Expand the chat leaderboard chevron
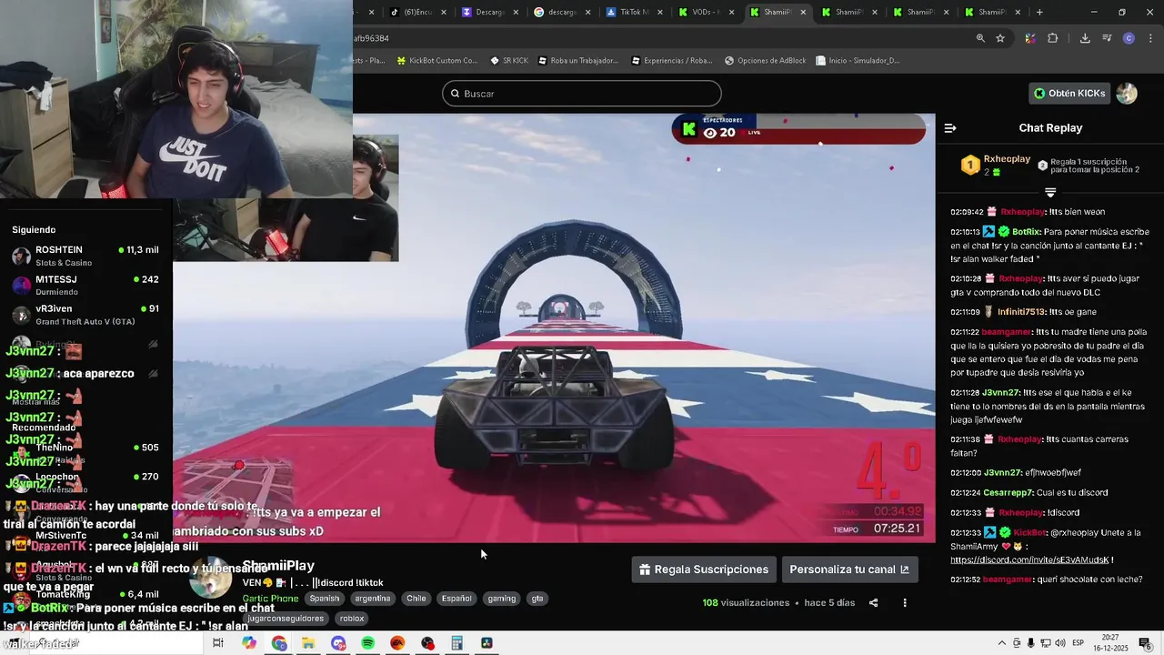This screenshot has height=655, width=1164. pos(1050,193)
